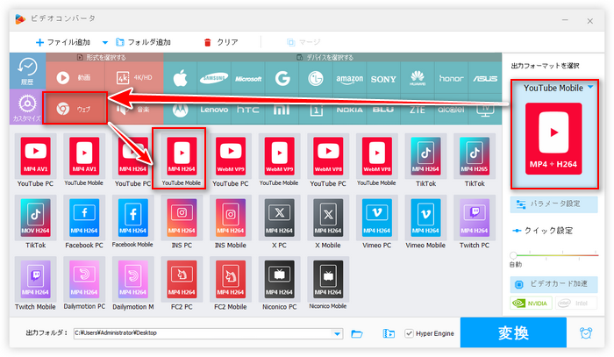Choose LG device brand
The width and height of the screenshot is (614, 357).
pyautogui.click(x=316, y=79)
